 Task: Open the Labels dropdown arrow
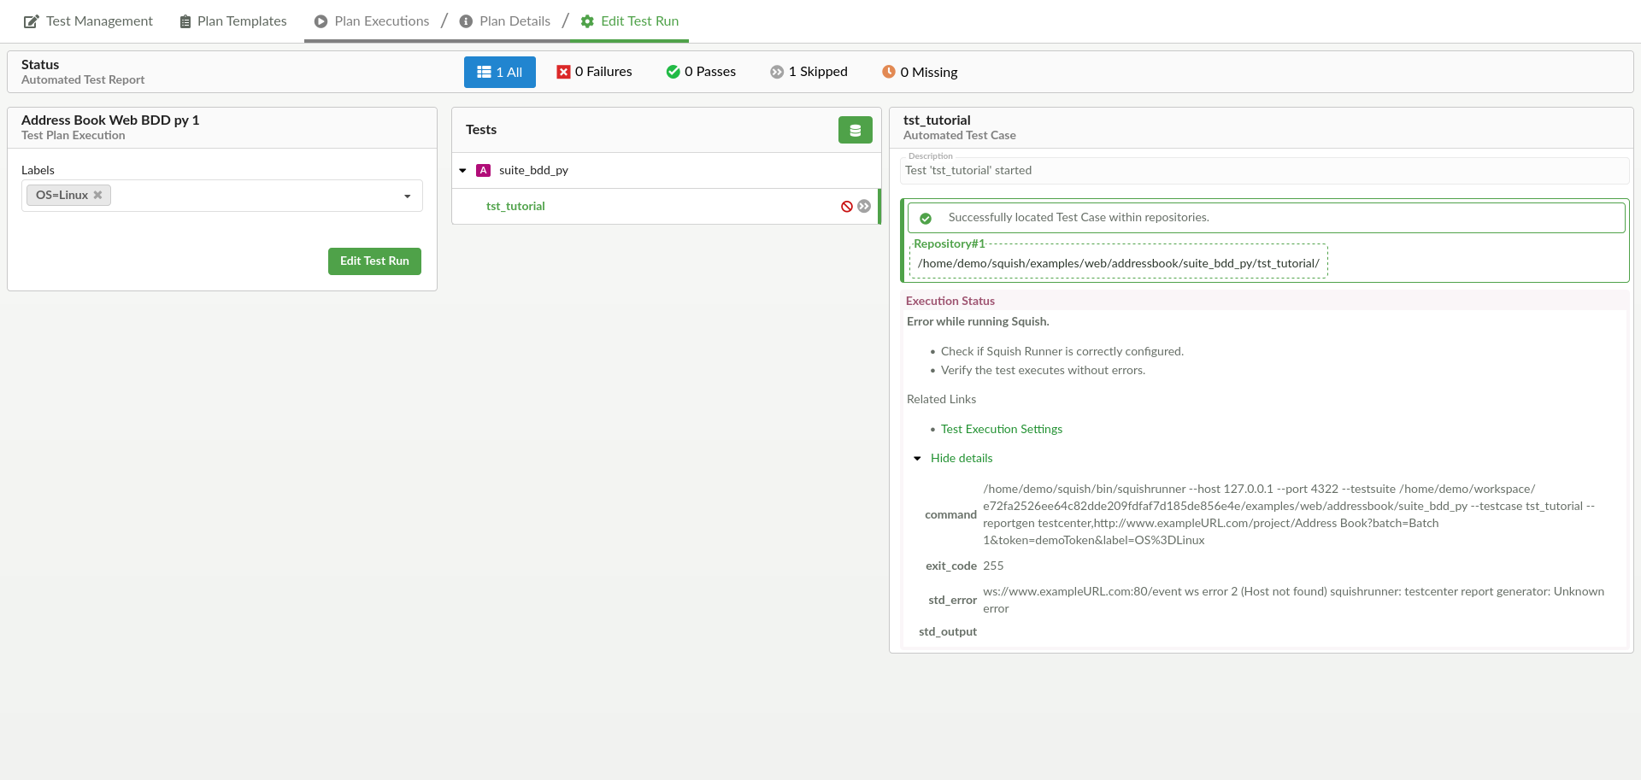coord(407,196)
